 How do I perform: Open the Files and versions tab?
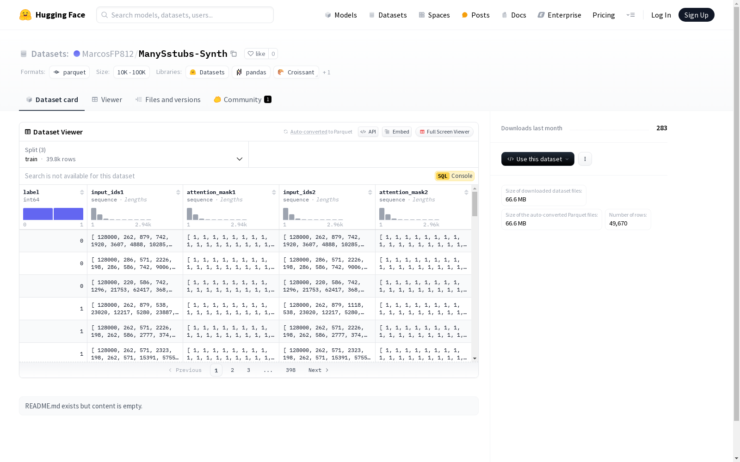pos(168,99)
